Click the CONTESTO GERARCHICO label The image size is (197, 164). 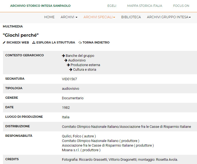(24, 55)
